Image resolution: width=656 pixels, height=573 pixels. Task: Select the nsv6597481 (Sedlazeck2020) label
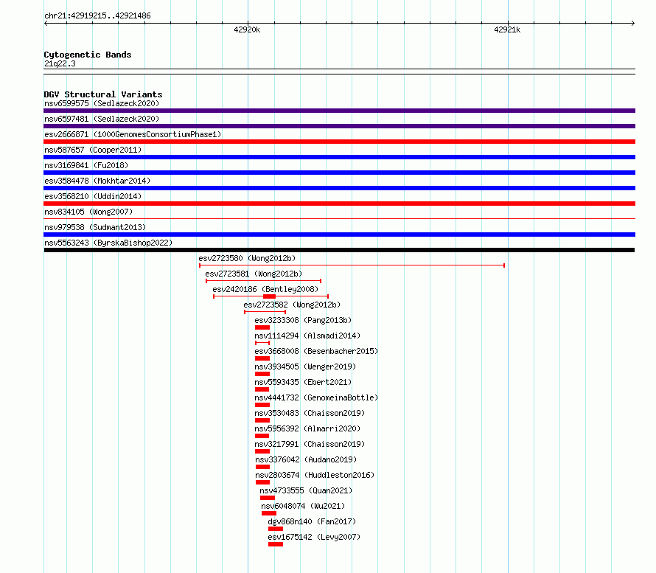(x=102, y=119)
